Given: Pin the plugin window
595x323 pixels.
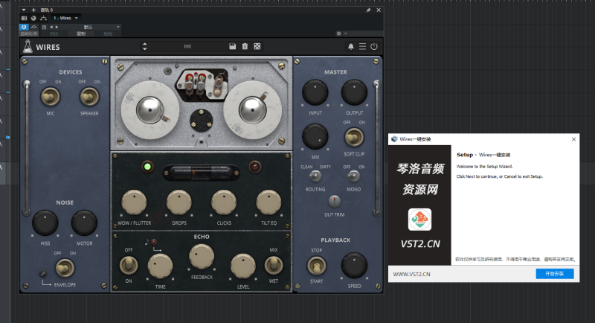Looking at the screenshot, I should (x=368, y=10).
